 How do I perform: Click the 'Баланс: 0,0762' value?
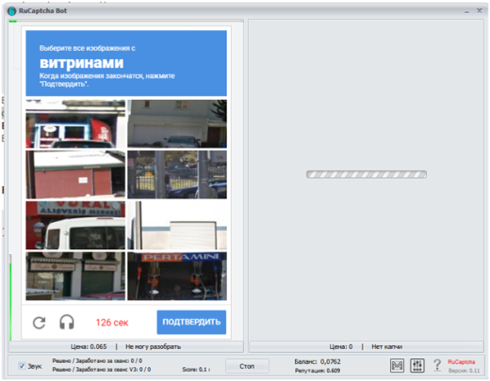318,361
